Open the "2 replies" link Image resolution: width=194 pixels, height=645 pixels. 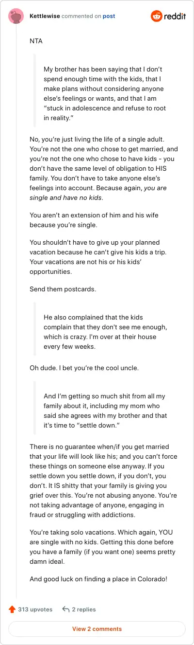click(84, 609)
